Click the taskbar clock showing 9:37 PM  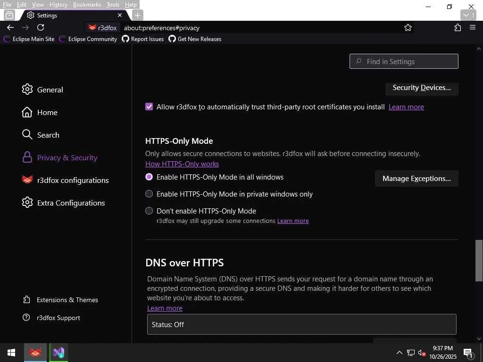tap(442, 353)
